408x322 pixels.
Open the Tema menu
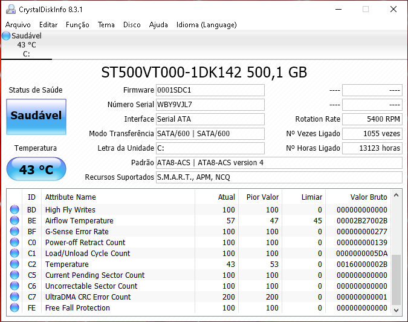[106, 25]
